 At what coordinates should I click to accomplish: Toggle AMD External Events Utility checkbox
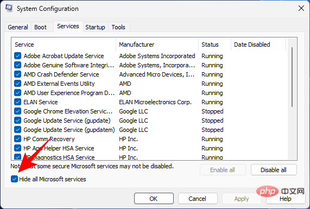17,84
